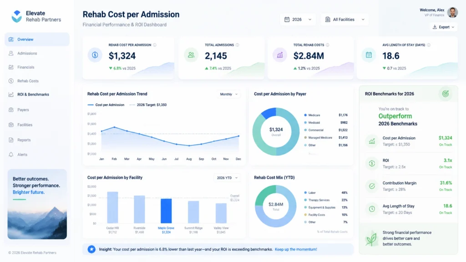Open the Export menu
Viewport: 466px width, 262px height.
443,27
